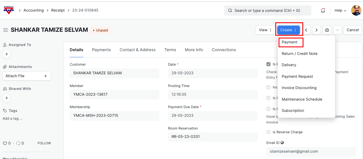Switch to the Connections tab
The image size is (363, 159).
coord(223,50)
